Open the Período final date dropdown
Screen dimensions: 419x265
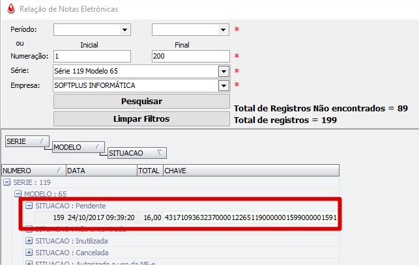(223, 30)
